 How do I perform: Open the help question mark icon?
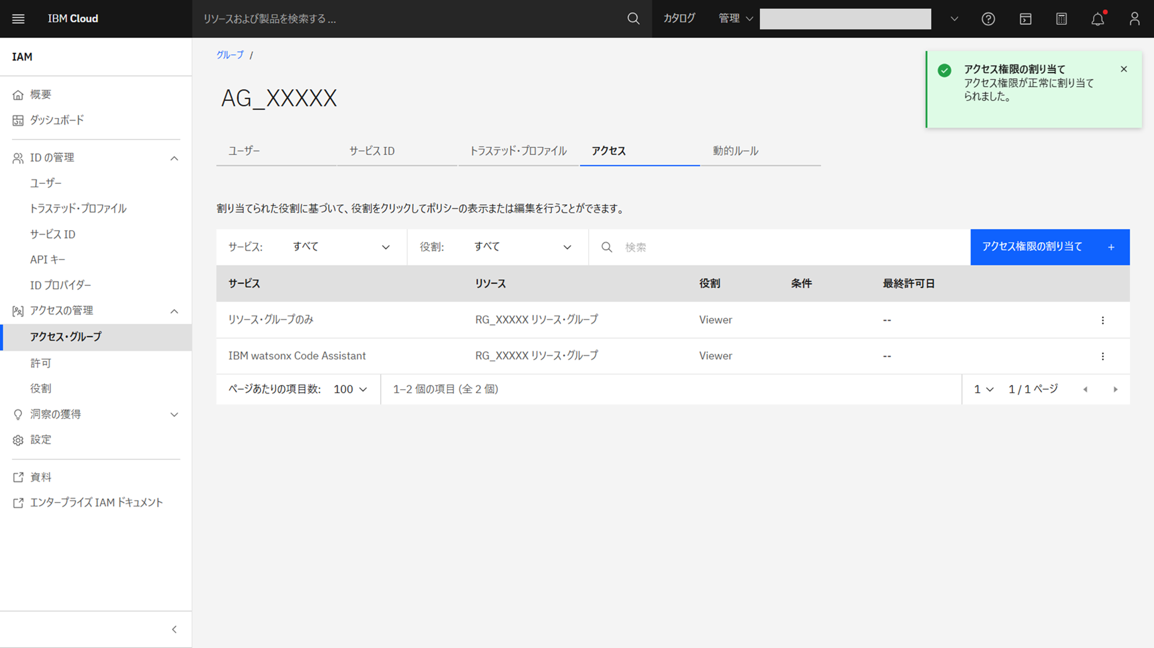click(988, 18)
